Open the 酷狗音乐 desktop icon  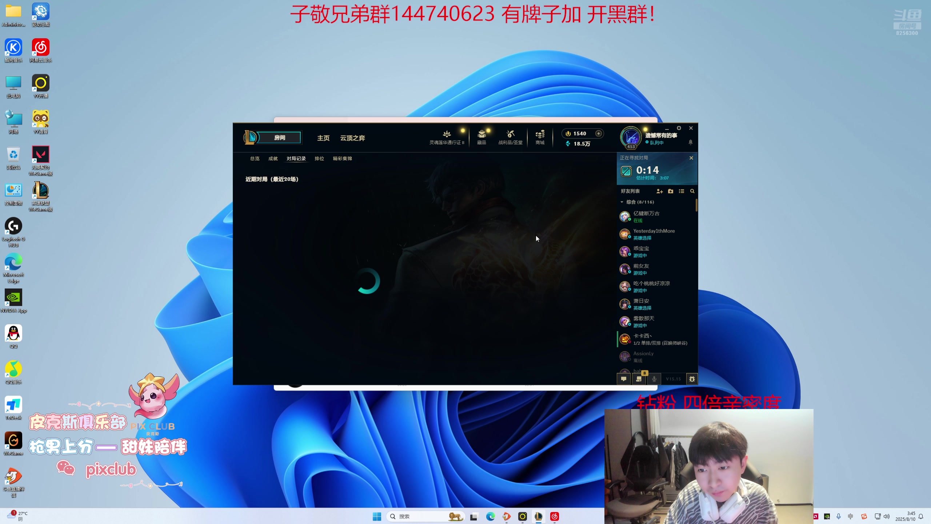point(13,51)
